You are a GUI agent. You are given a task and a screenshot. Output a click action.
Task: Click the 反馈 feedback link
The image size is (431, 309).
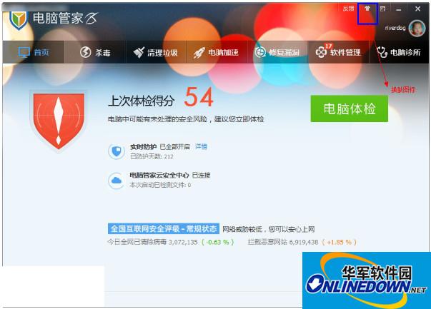(x=348, y=9)
